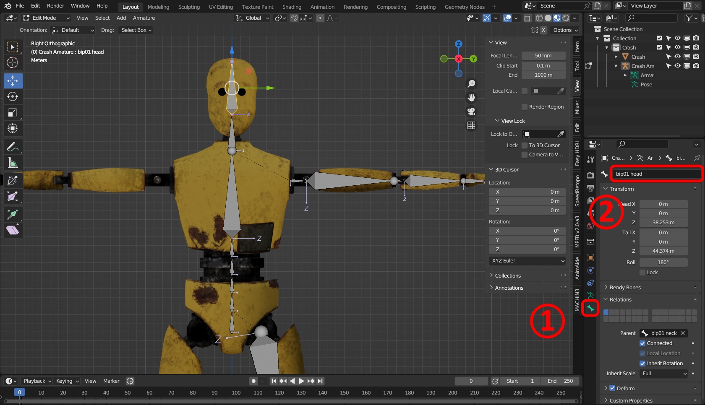The image size is (705, 405).
Task: Click the Focal Length 50 mm slider
Action: pos(543,56)
